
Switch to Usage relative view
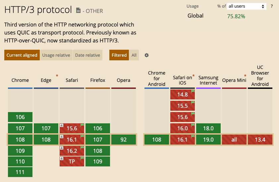(56, 55)
